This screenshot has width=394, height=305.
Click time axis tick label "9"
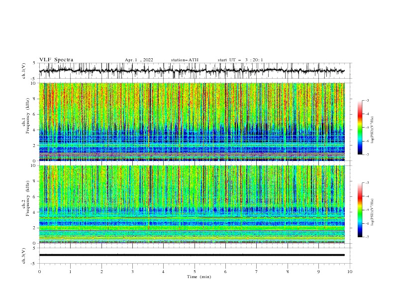318,272
